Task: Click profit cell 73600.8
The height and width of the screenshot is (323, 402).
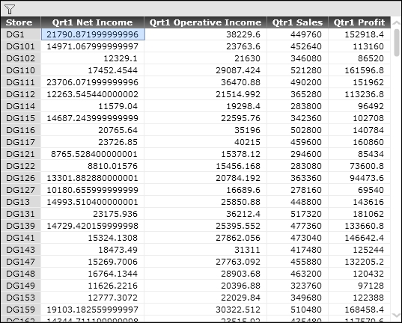Action: point(359,166)
